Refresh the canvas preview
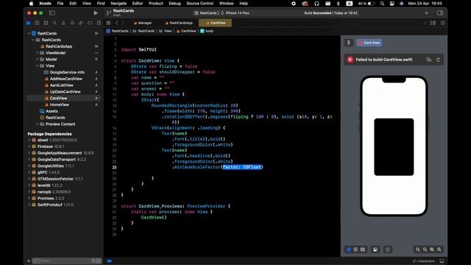The height and width of the screenshot is (265, 471). coord(439,60)
